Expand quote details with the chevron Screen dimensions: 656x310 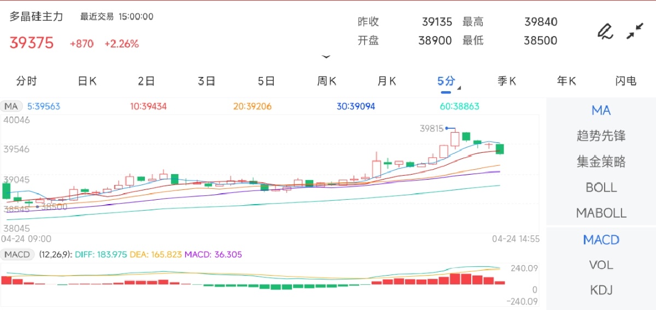(x=326, y=57)
